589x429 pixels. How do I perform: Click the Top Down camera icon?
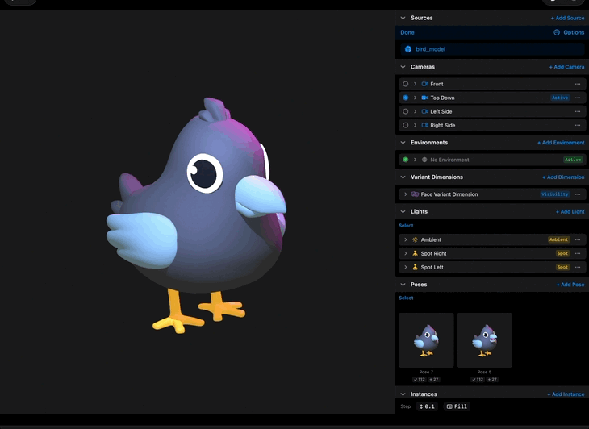point(424,98)
